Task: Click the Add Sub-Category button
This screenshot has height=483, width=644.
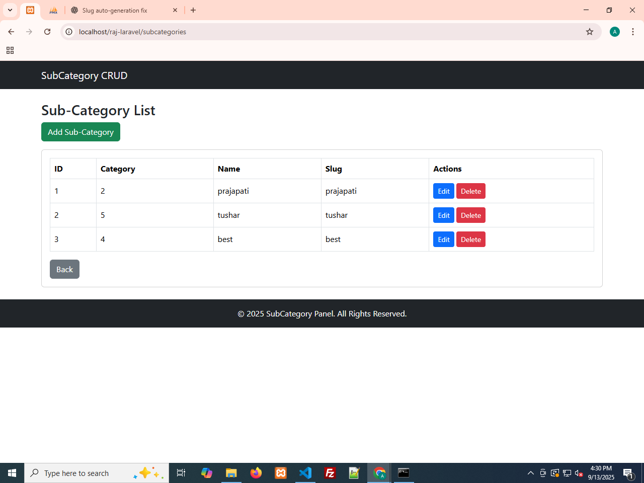Action: coord(80,132)
